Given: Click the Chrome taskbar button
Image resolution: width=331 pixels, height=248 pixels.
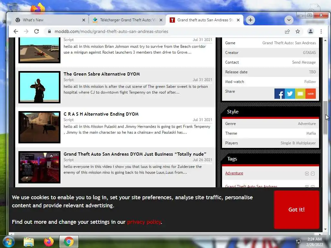Looking at the screenshot, I should 69,242.
